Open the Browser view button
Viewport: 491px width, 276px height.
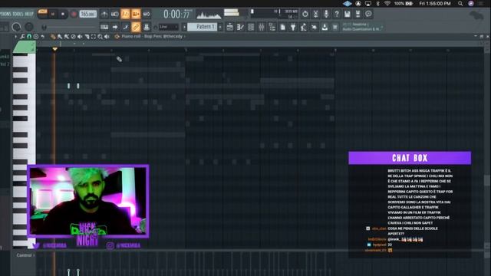(x=272, y=28)
